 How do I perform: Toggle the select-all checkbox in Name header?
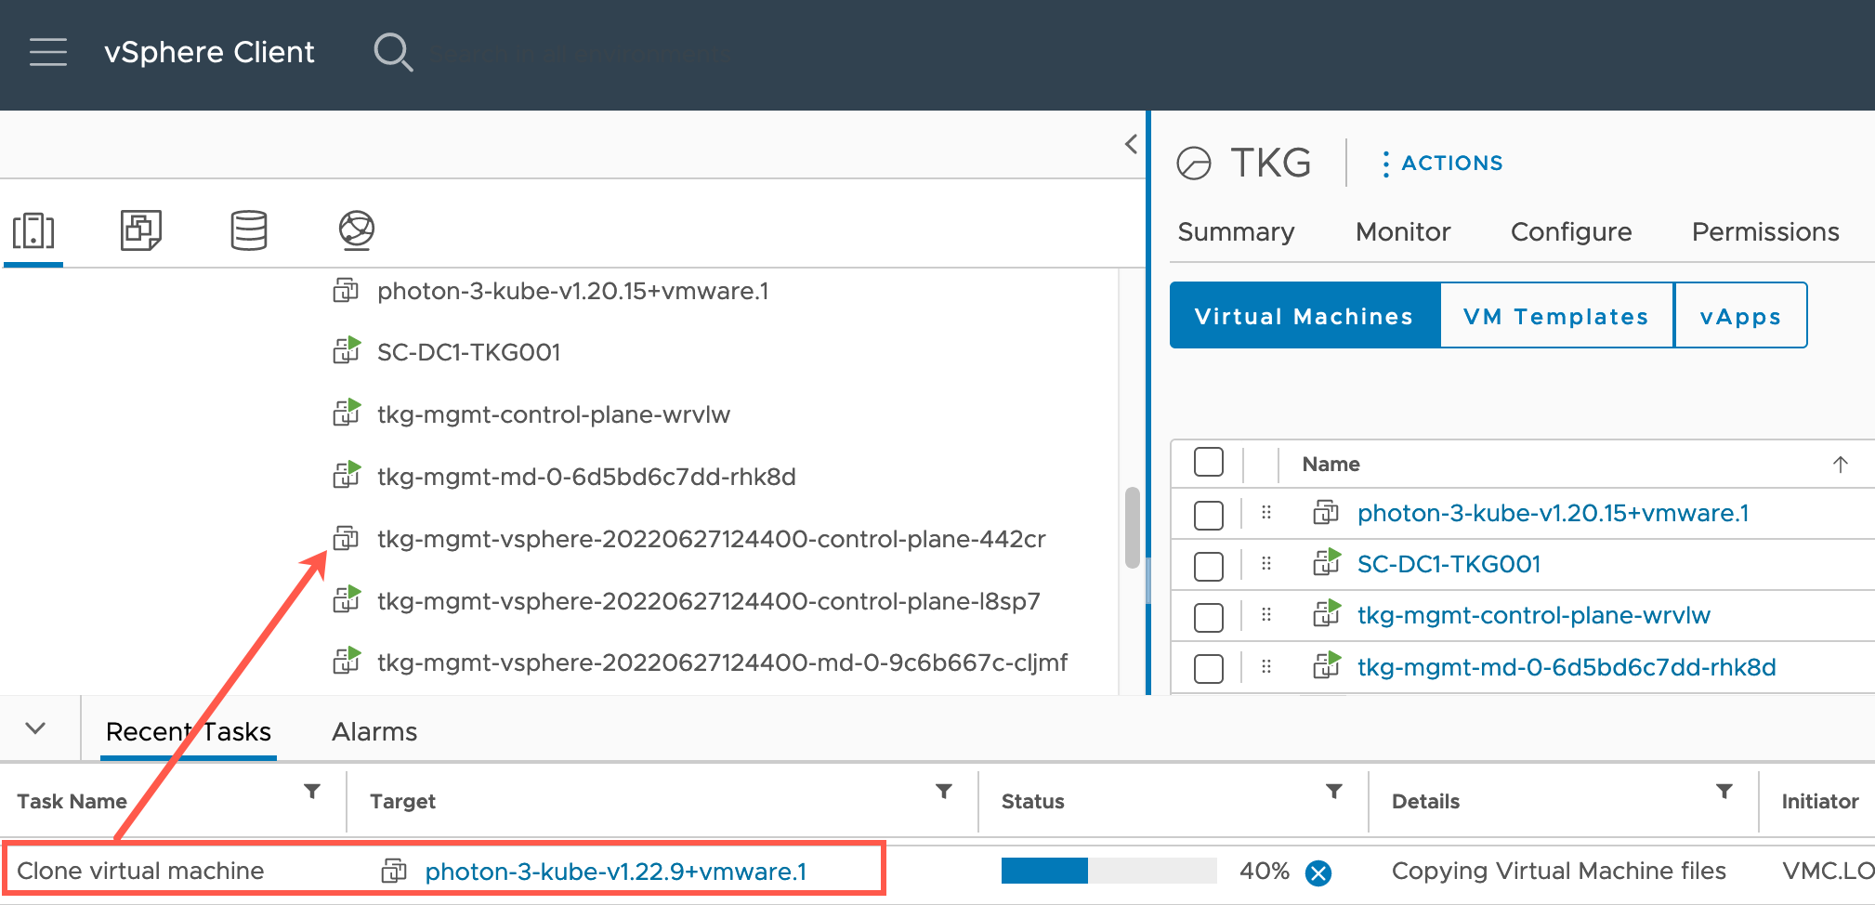(x=1209, y=463)
